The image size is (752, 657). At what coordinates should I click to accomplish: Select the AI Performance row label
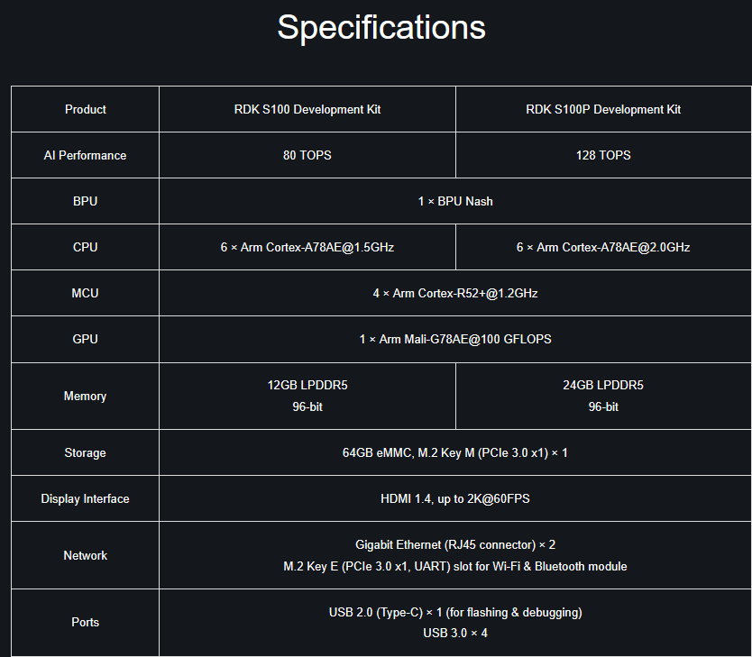click(86, 155)
